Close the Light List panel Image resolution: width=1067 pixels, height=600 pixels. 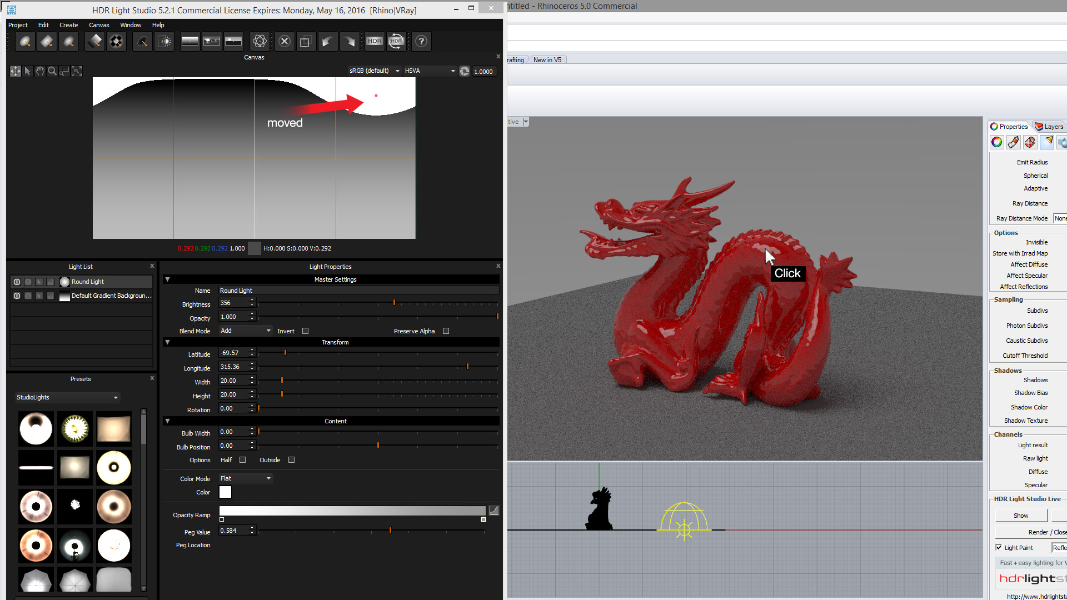[152, 266]
